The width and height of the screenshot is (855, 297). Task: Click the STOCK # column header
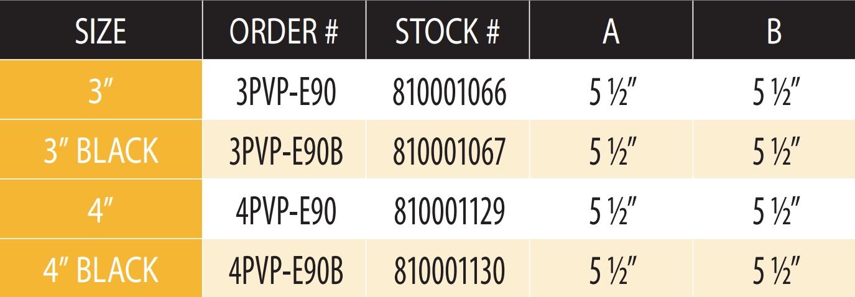click(x=447, y=31)
